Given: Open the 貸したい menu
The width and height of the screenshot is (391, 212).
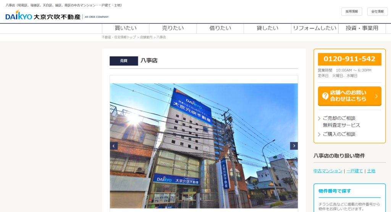Looking at the screenshot, I should pos(267,28).
